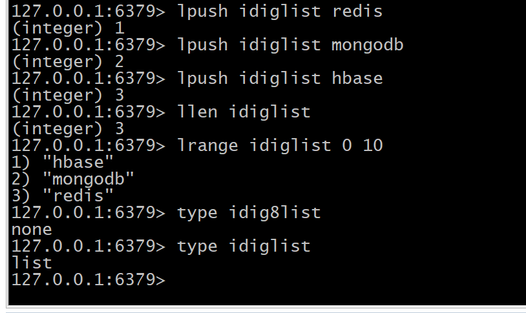Screen dimensions: 526x313
Task: Click the "(integer) 1" output line
Action: [x=68, y=28]
